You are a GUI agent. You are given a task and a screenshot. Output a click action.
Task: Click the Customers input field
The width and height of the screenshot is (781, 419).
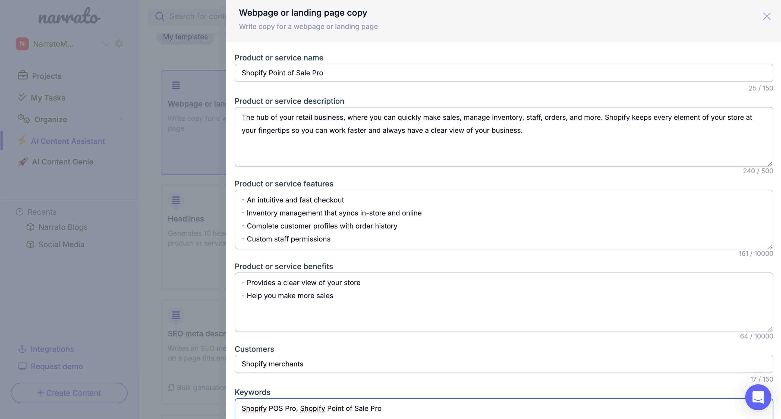[503, 364]
